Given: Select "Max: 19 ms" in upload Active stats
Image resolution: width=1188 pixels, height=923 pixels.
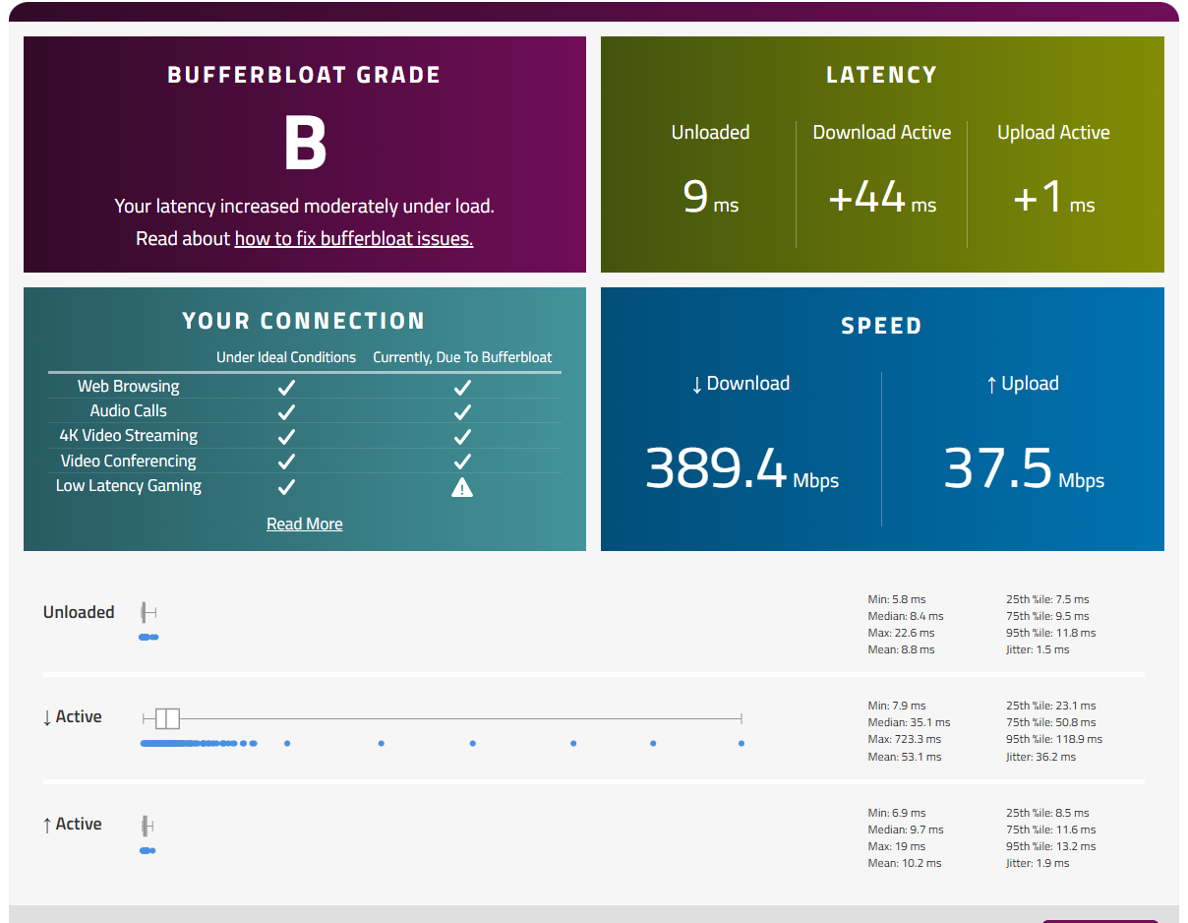Looking at the screenshot, I should (897, 846).
